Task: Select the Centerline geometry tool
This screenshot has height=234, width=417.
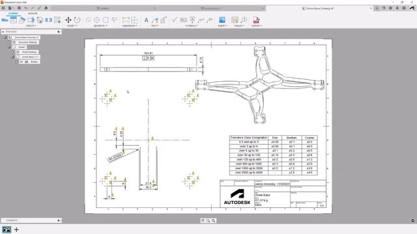Action: pyautogui.click(x=88, y=20)
